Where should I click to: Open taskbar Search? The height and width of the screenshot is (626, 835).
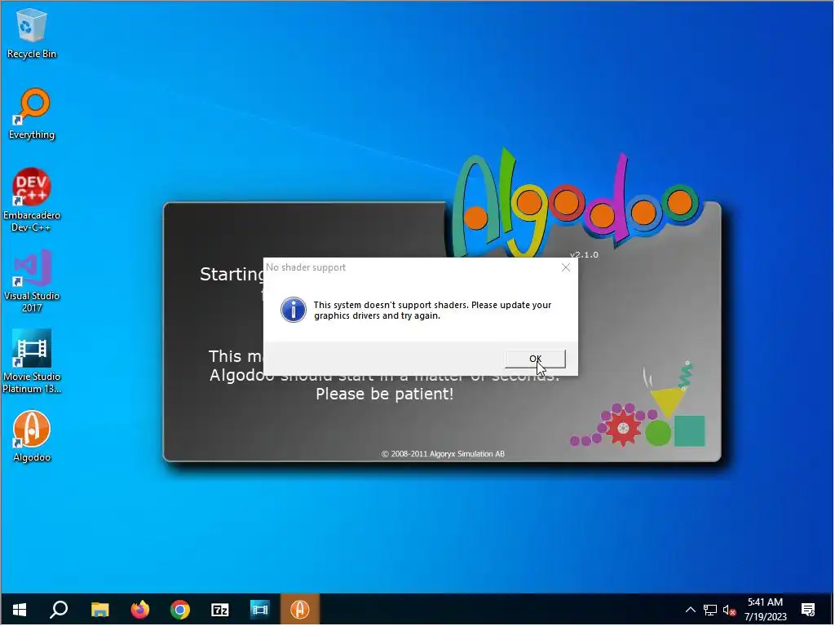click(x=59, y=610)
